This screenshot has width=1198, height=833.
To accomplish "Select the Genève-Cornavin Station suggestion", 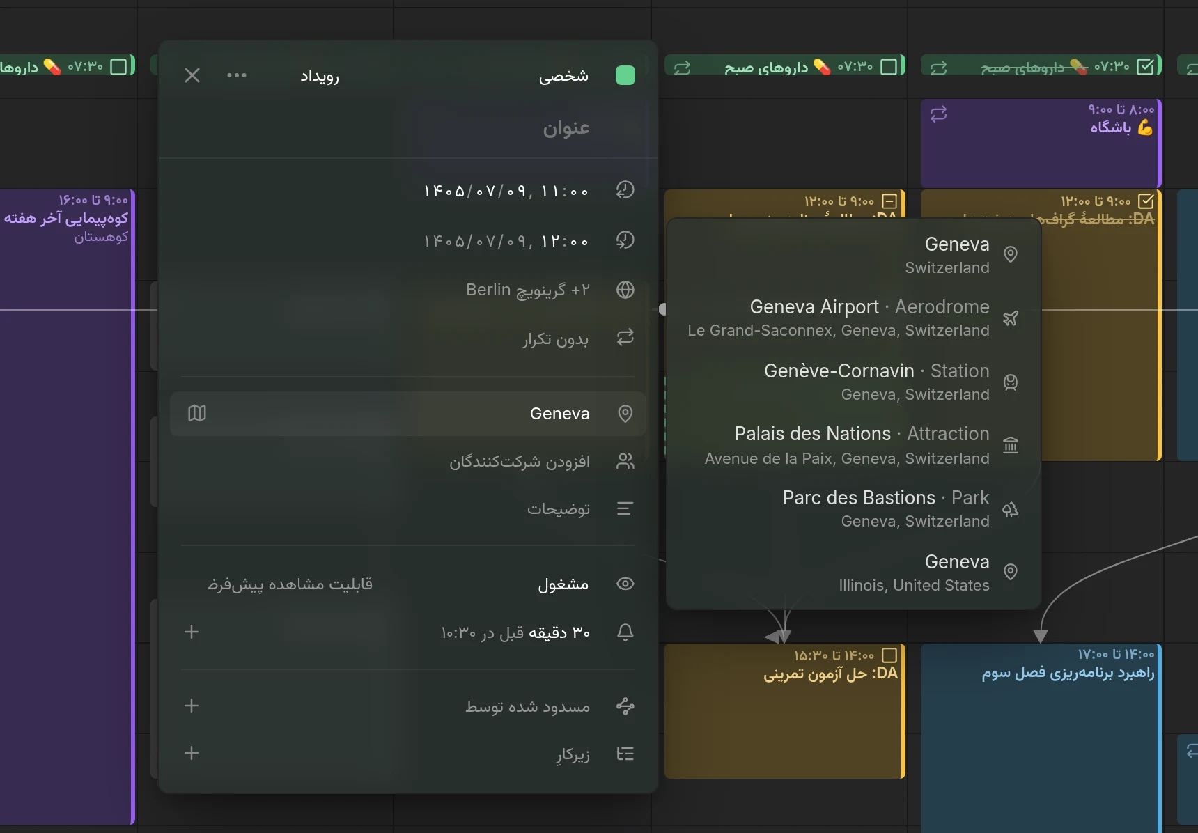I will 853,382.
